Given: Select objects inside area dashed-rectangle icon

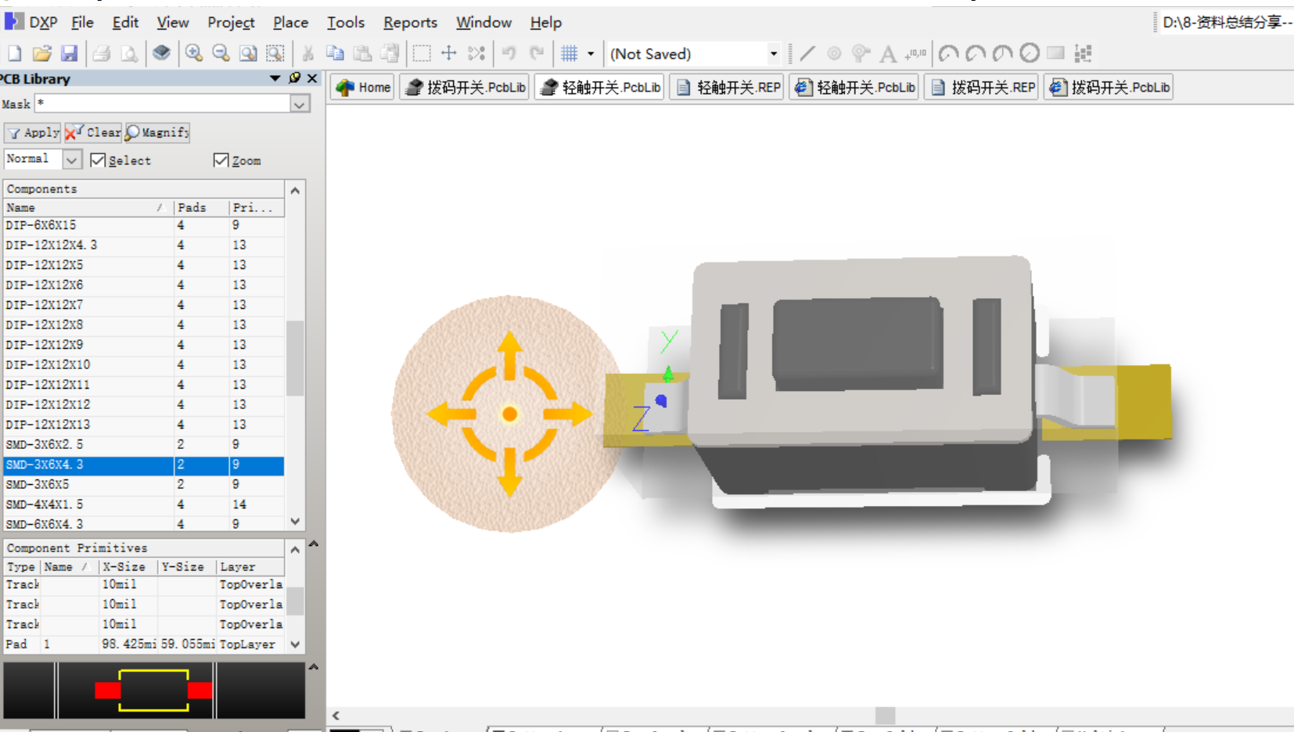Looking at the screenshot, I should (422, 53).
